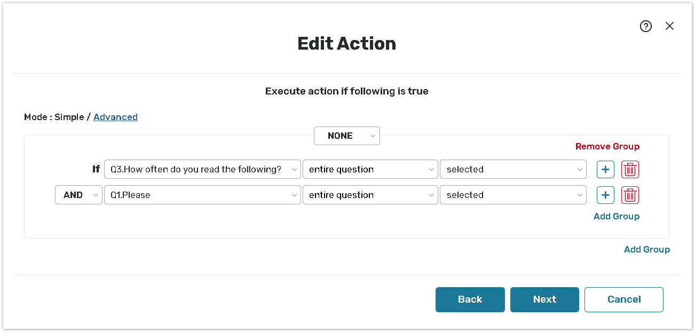Screen dimensions: 695x332
Task: Click the red Remove Group link
Action: tap(607, 146)
